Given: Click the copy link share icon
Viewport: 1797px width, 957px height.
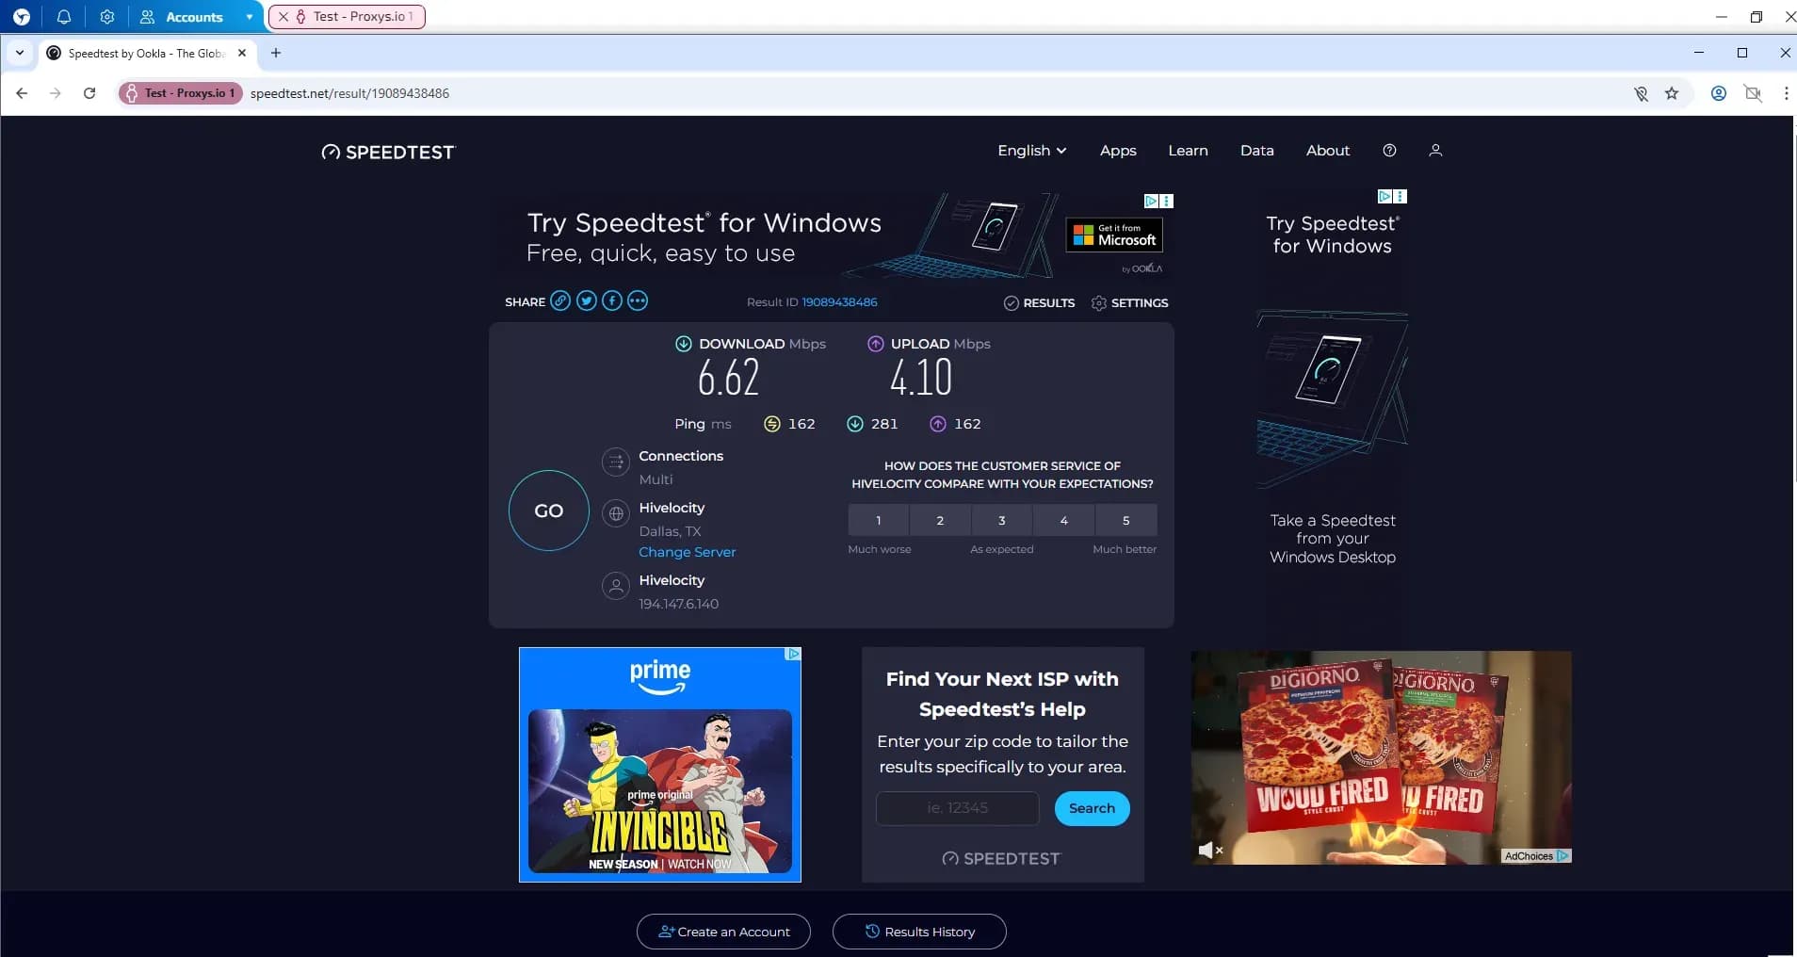Looking at the screenshot, I should point(560,301).
